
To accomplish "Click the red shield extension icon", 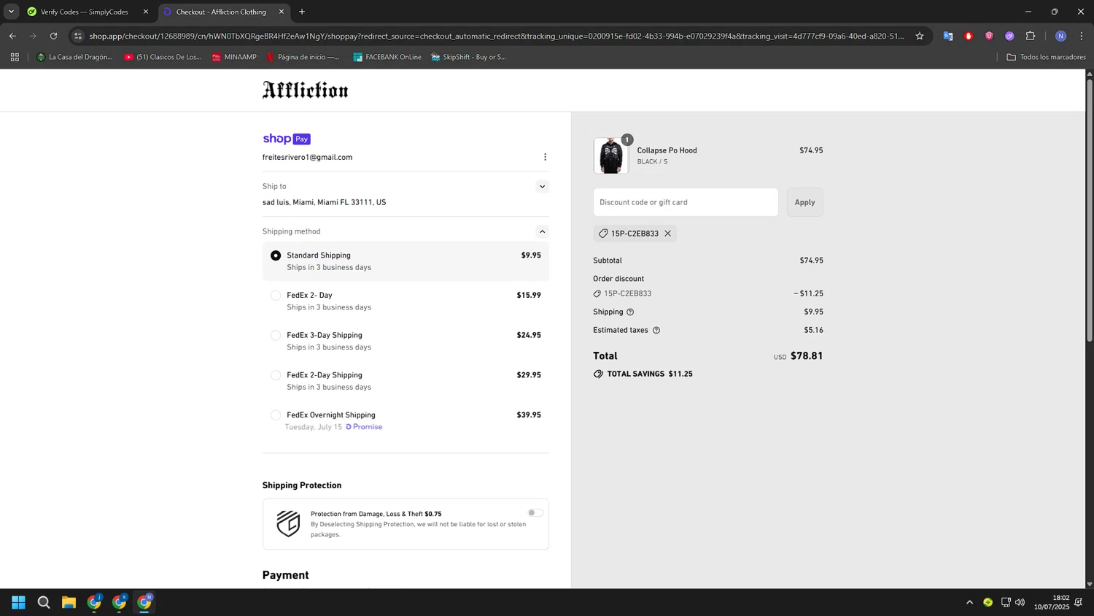I will tap(989, 36).
